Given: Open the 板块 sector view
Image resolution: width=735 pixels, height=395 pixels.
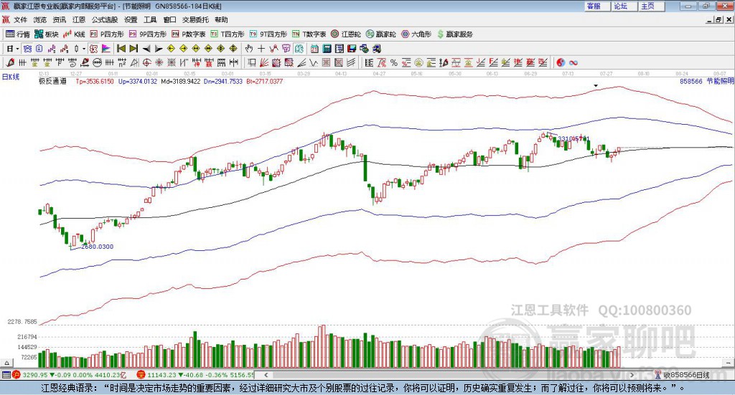Looking at the screenshot, I should (x=47, y=34).
